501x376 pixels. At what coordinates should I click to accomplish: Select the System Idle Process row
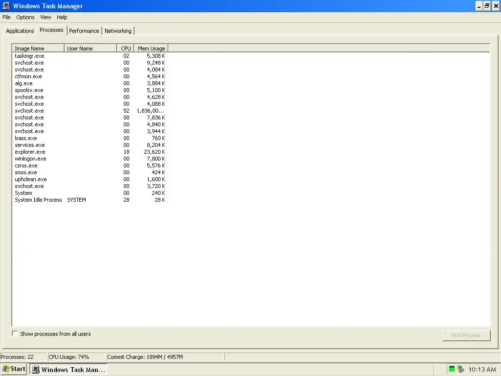[x=90, y=200]
